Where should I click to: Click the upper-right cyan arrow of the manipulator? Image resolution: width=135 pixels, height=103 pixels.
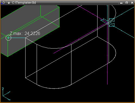(x=112, y=20)
